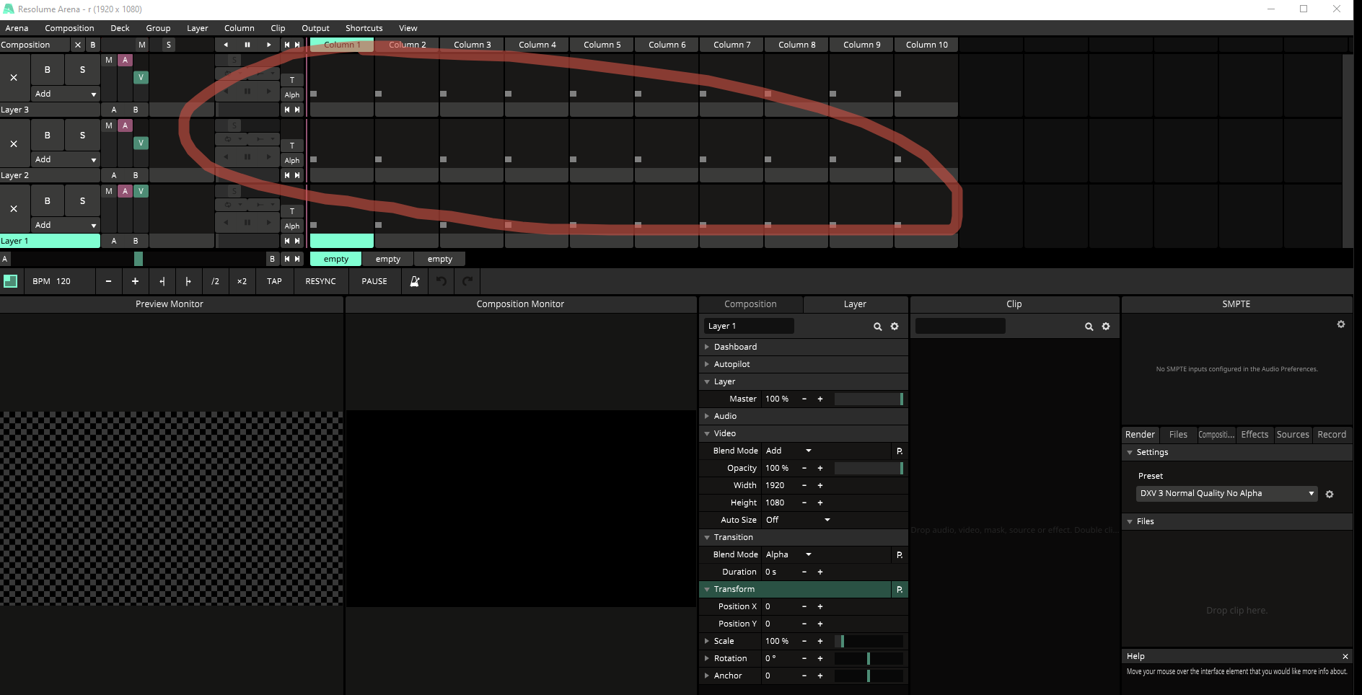The height and width of the screenshot is (695, 1362).
Task: Toggle Solo on Layer 2
Action: point(82,136)
